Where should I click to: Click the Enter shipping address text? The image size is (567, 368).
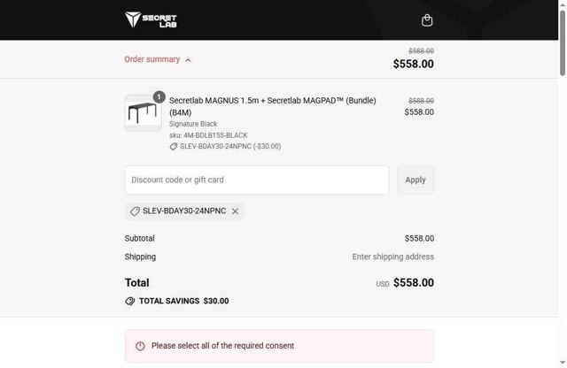[392, 257]
